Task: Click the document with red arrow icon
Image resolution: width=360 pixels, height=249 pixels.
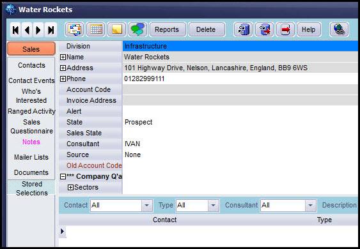Action: pyautogui.click(x=264, y=29)
